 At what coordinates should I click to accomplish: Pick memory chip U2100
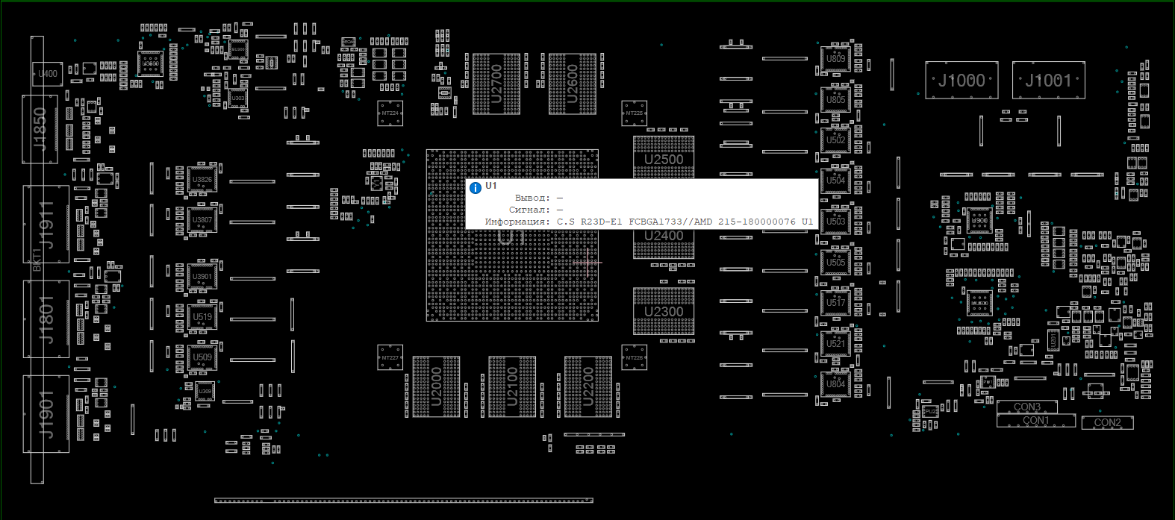(512, 386)
